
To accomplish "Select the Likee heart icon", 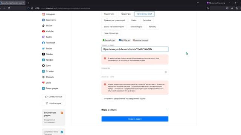I will (44, 82).
